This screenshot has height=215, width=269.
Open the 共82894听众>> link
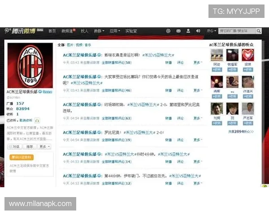point(241,132)
